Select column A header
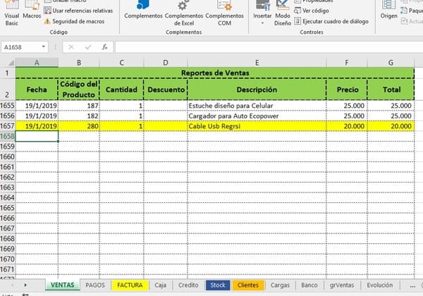423x296 pixels. point(37,63)
